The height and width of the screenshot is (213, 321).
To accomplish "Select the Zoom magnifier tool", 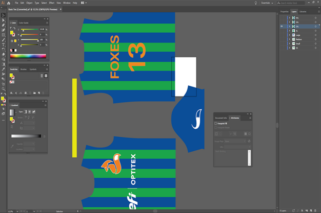I will point(3,89).
